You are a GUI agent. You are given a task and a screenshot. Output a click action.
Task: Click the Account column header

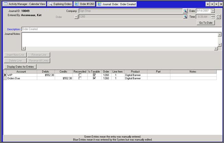(x=22, y=72)
